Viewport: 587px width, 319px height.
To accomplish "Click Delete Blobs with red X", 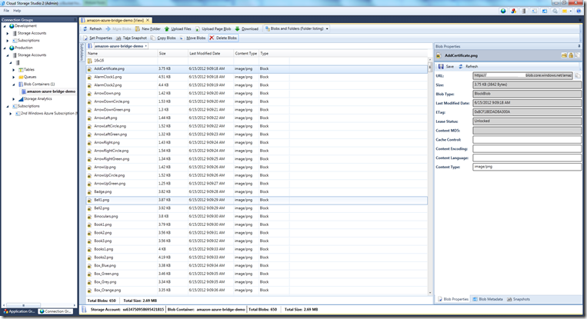I will click(x=222, y=38).
